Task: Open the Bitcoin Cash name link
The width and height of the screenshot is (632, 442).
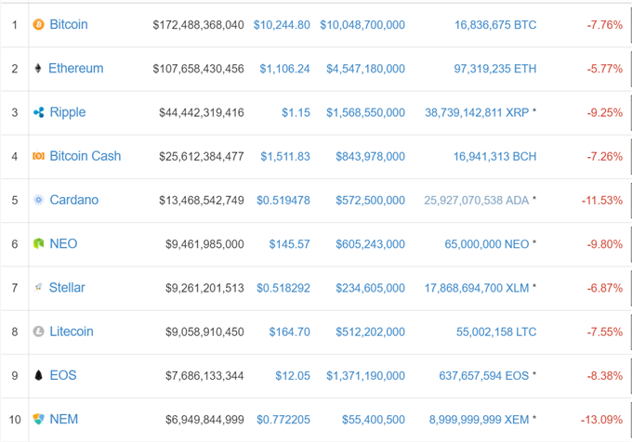Action: 86,156
